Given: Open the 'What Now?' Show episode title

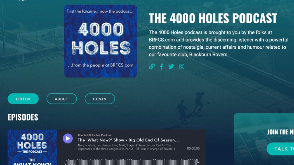Looking at the screenshot, I should pos(128,140).
